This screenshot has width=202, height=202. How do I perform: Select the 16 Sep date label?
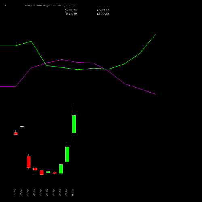15,192
